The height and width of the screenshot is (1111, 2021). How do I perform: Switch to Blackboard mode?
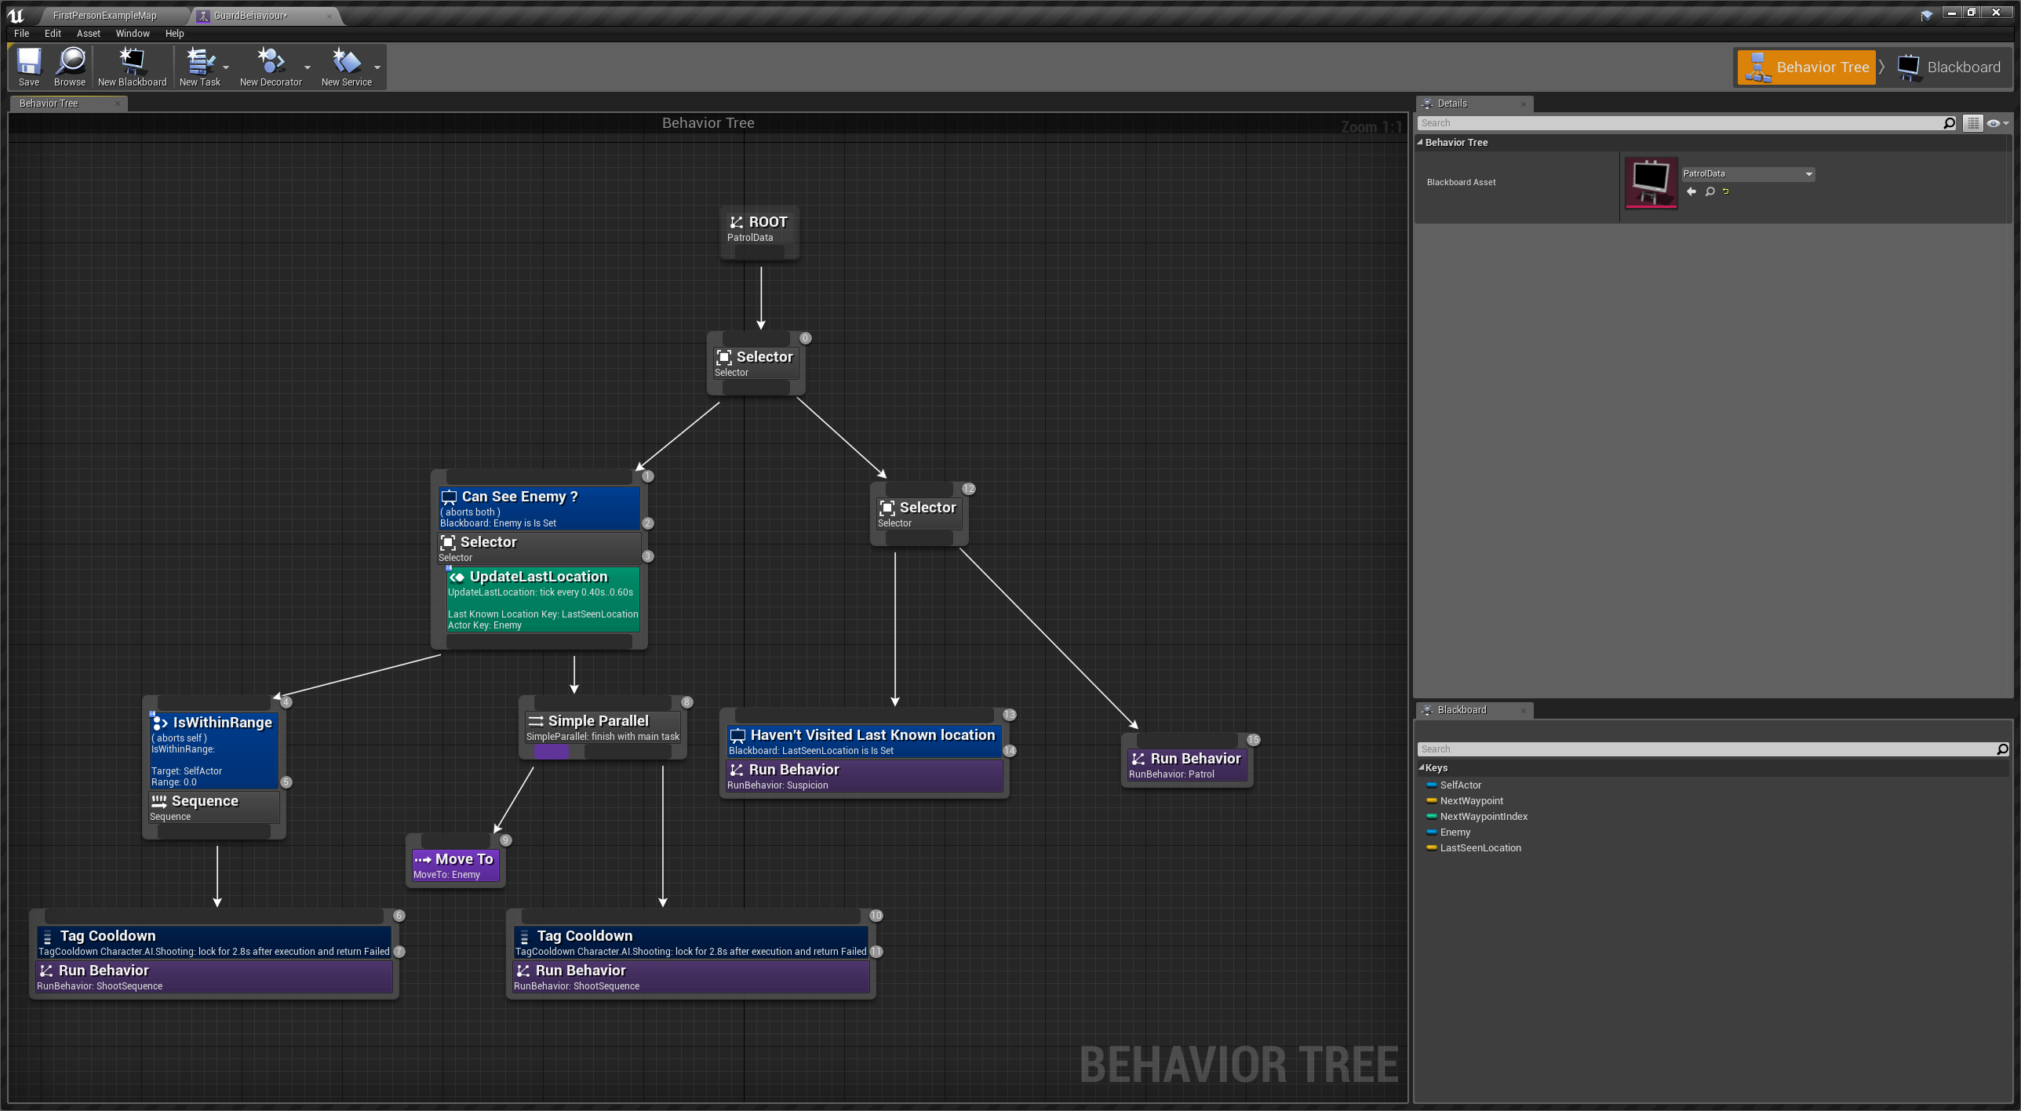pos(1948,67)
